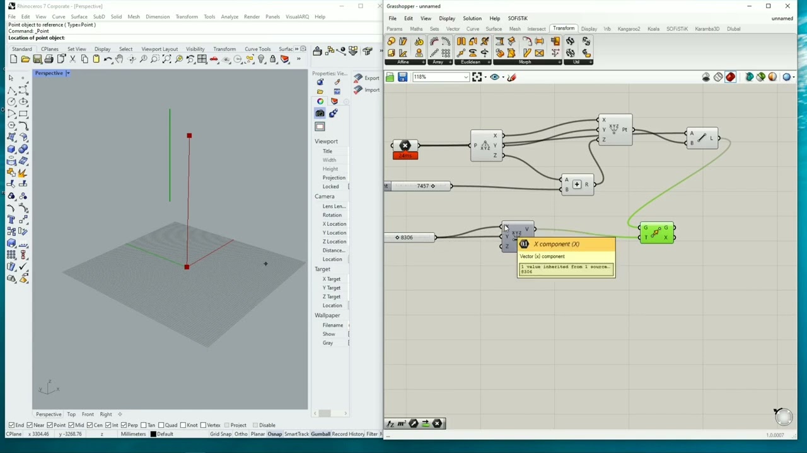Switch to the Top viewport tab
This screenshot has height=453, width=807.
point(71,414)
